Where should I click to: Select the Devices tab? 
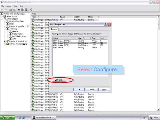pos(54,29)
